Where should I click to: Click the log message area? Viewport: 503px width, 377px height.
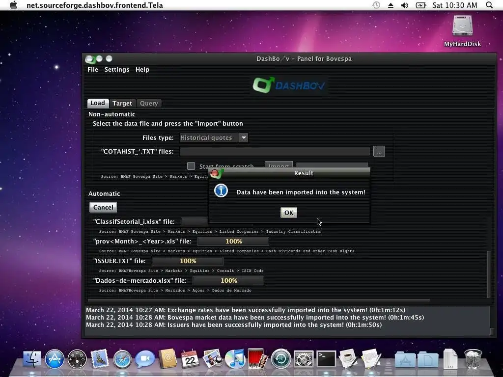tap(287, 321)
